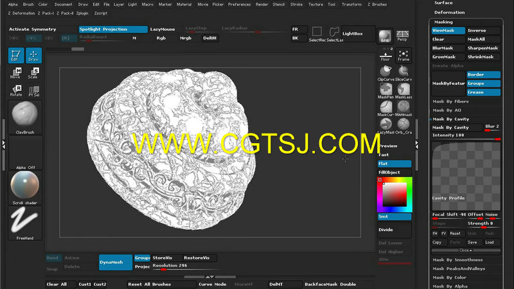
Task: Open the ClayBrush brush thumbnail
Action: coord(25,118)
